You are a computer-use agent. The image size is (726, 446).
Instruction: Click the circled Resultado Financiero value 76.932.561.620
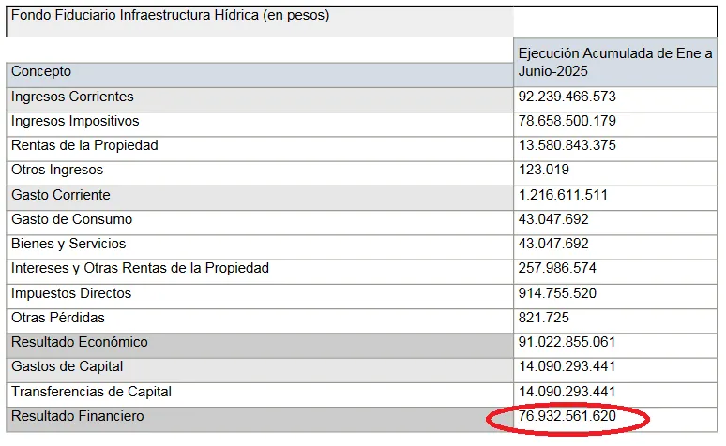coord(567,416)
